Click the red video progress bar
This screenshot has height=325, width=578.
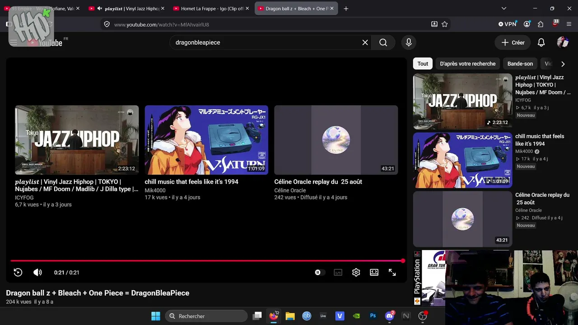pos(207,261)
